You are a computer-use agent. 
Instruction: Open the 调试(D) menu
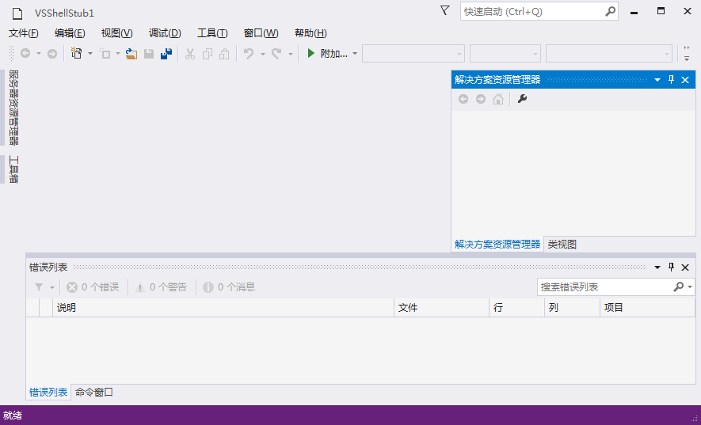click(x=165, y=33)
